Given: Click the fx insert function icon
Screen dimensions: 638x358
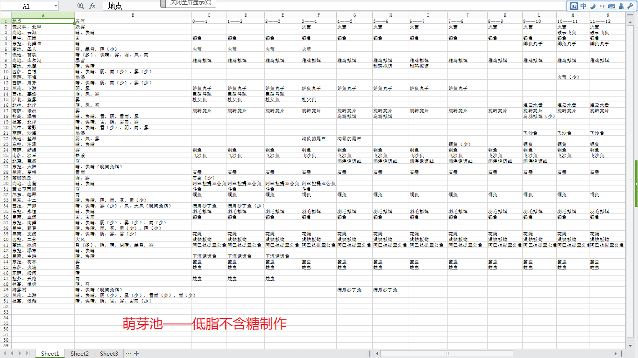Looking at the screenshot, I should tap(92, 6).
